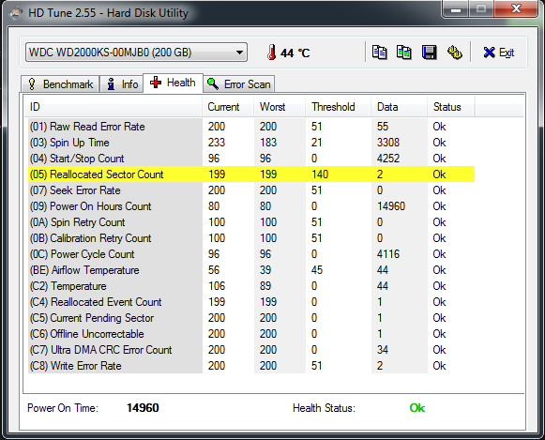Open the Info tab

click(121, 84)
